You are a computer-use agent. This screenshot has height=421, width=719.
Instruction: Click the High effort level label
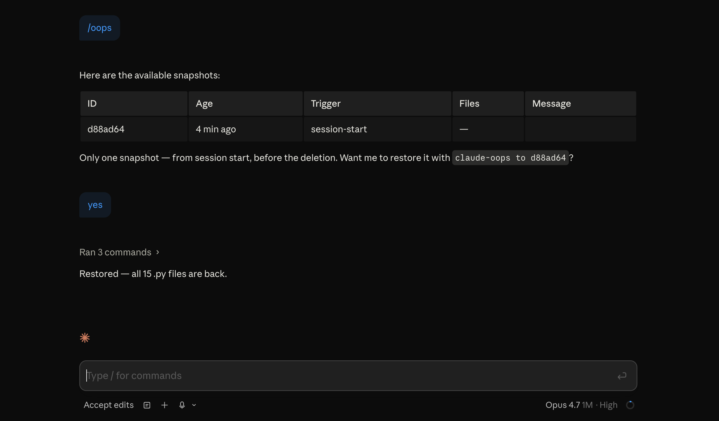[608, 405]
